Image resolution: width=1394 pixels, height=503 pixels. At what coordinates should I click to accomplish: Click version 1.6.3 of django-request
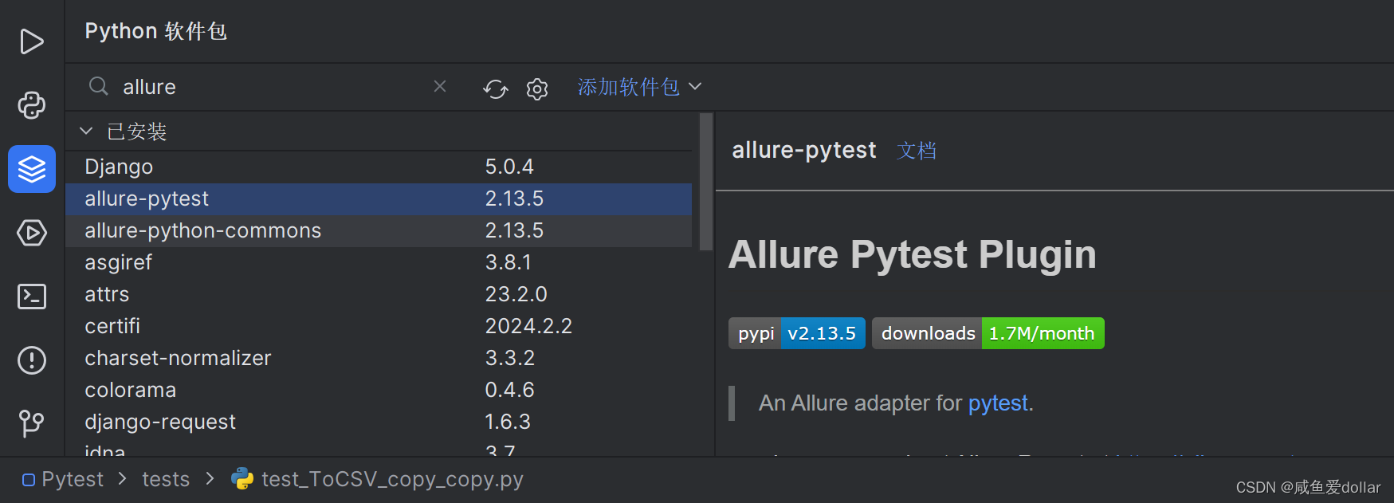pyautogui.click(x=508, y=422)
